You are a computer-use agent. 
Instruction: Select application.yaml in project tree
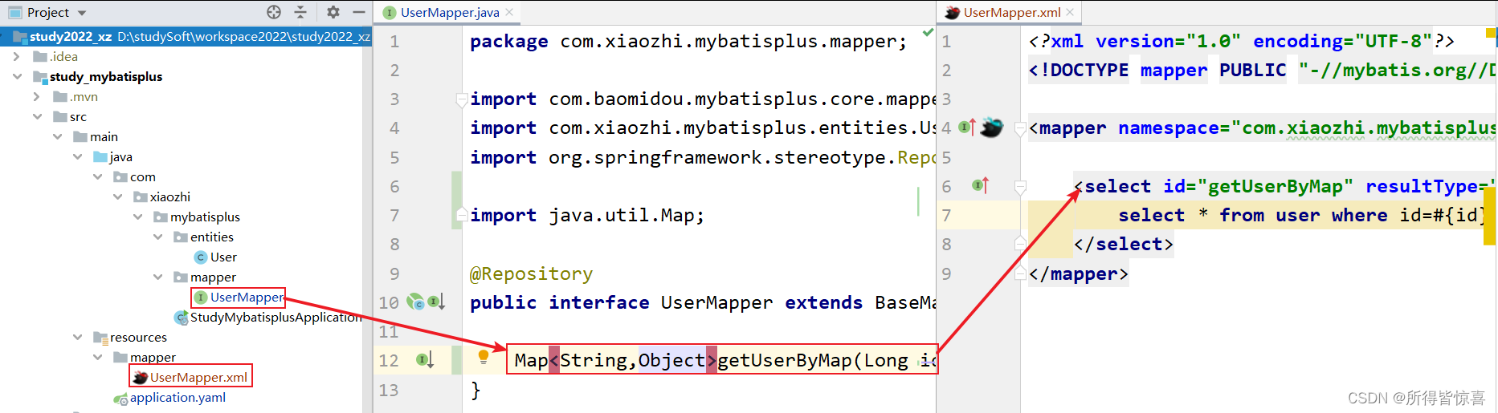point(178,398)
